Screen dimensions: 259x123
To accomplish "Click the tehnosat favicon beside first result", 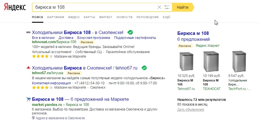I will pos(28,32).
